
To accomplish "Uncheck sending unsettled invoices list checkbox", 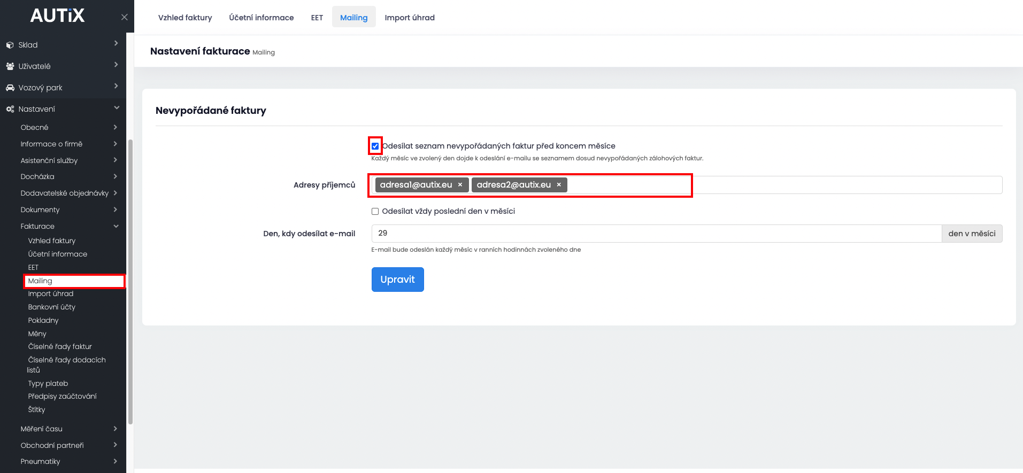I will coord(375,146).
